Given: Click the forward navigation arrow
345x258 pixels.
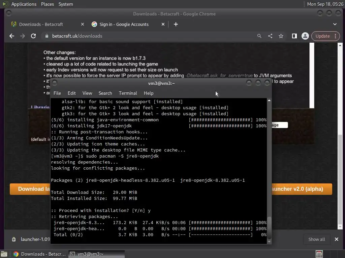Looking at the screenshot, I should [x=23, y=36].
